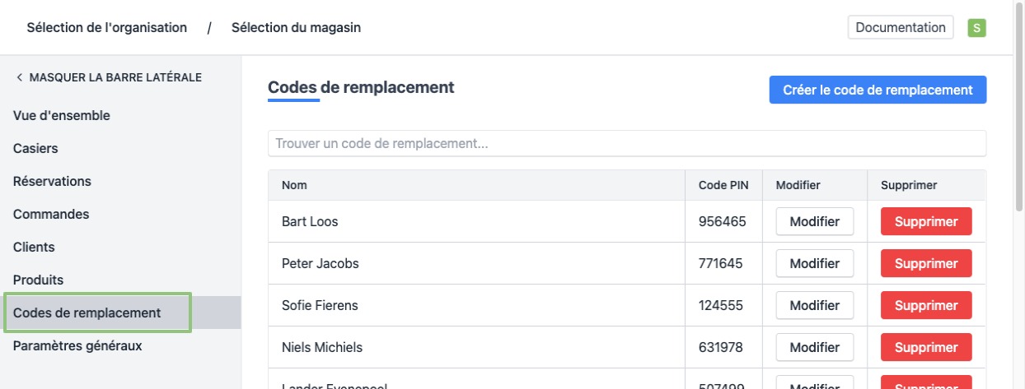The height and width of the screenshot is (389, 1025).
Task: Click Sélection de l'organisation breadcrumb
Action: pos(107,28)
